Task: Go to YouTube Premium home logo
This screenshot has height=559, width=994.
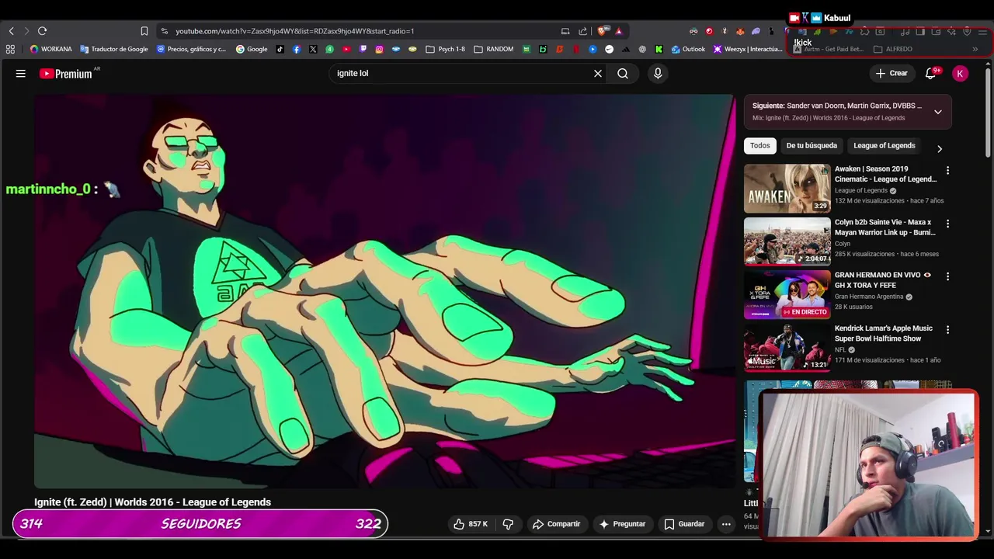Action: (66, 74)
